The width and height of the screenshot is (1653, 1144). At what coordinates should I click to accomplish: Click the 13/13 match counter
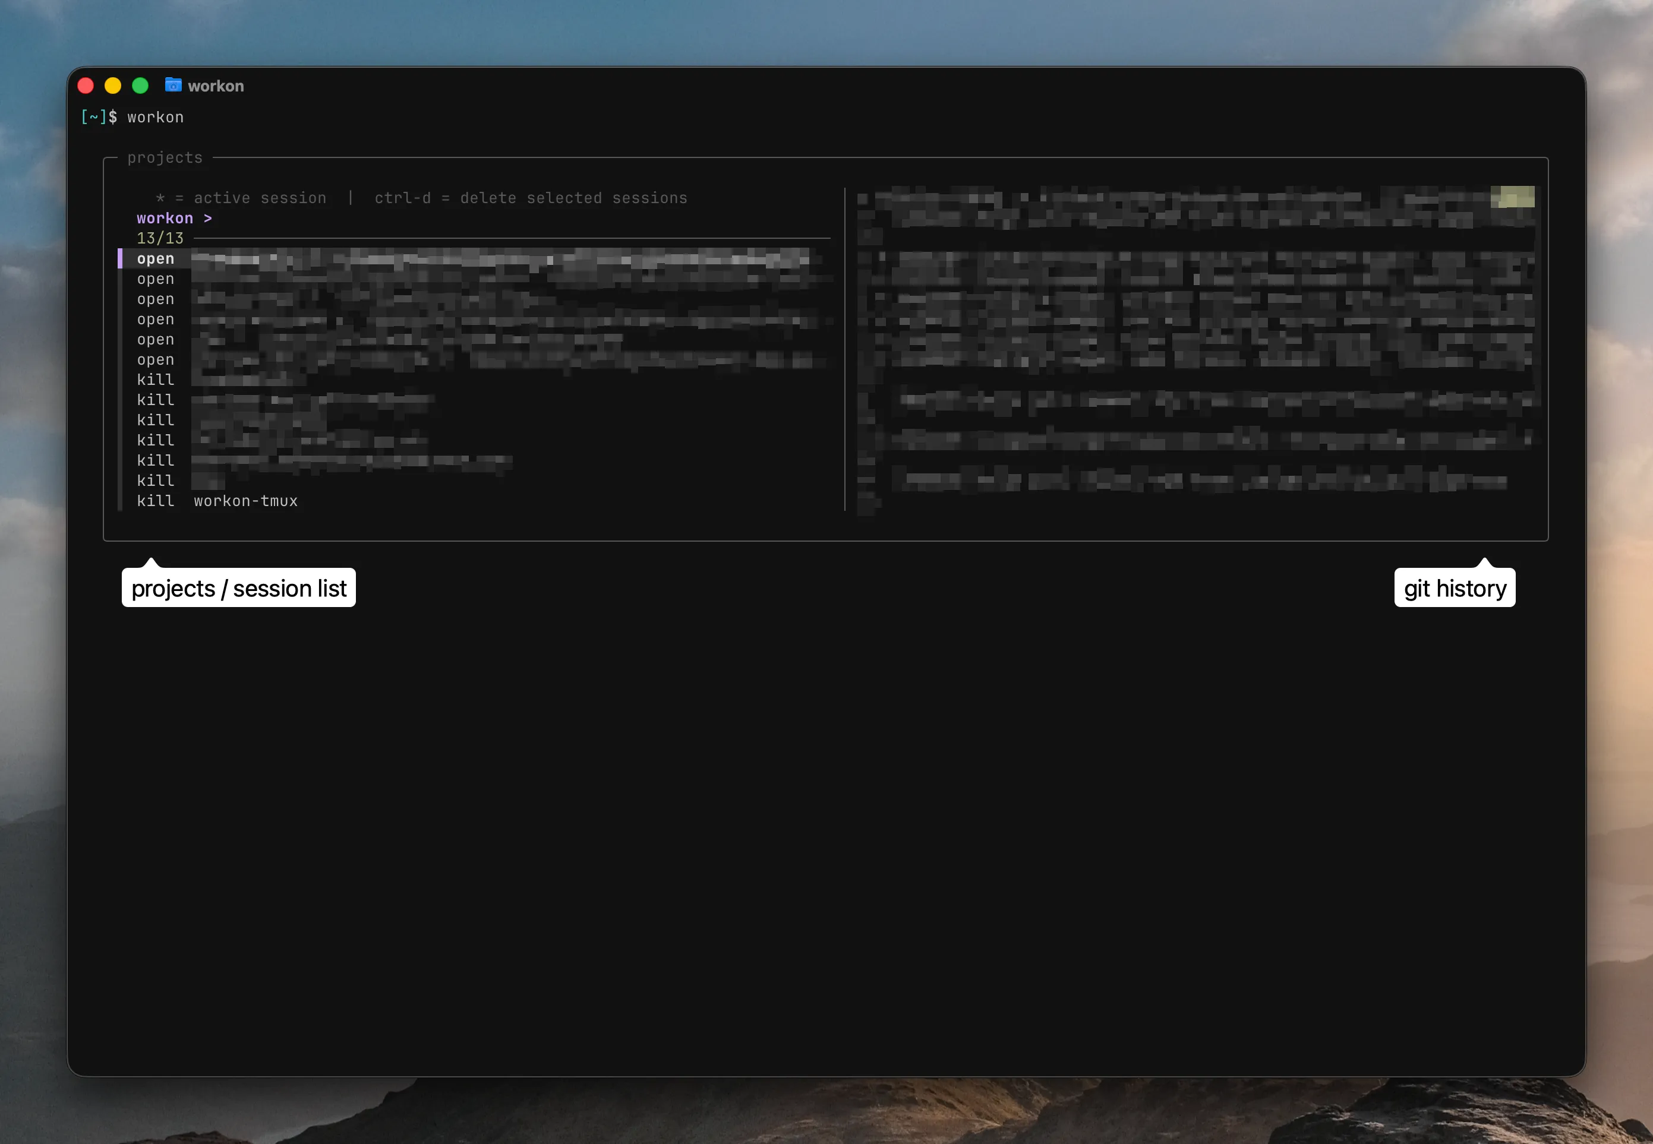[160, 238]
